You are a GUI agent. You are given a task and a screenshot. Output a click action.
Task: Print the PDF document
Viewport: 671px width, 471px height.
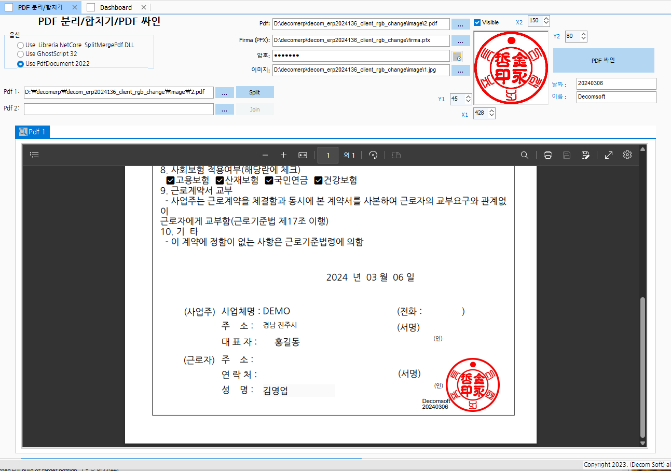(547, 155)
